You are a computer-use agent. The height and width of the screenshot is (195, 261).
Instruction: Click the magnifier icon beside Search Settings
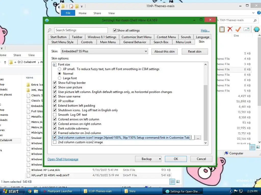pyautogui.click(x=50, y=30)
